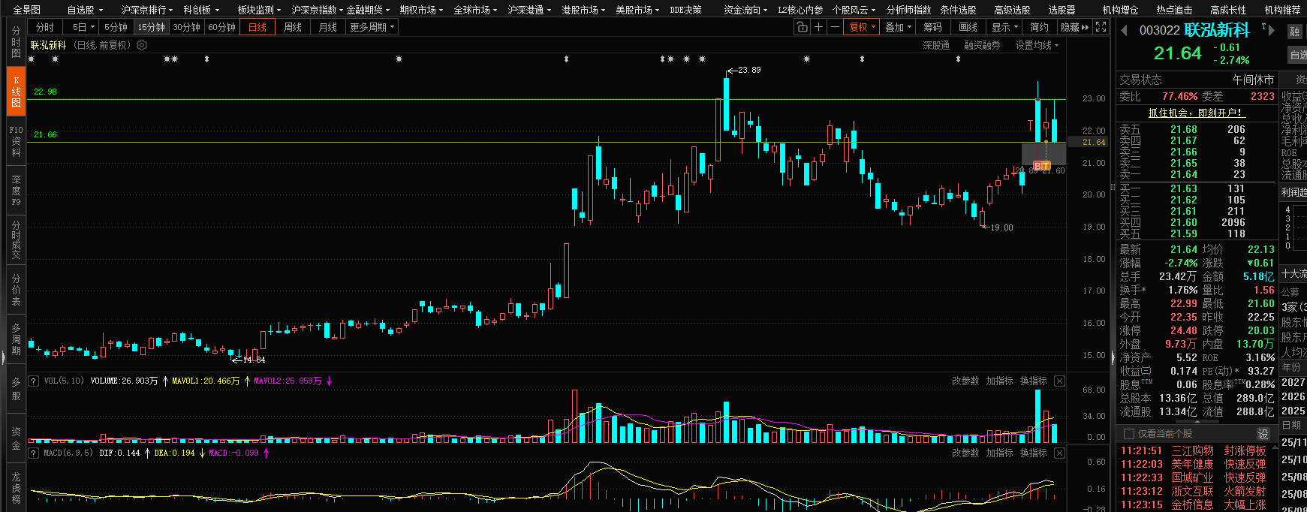
Task: Click the 自选 add-to-watchlist button
Action: point(1298,55)
